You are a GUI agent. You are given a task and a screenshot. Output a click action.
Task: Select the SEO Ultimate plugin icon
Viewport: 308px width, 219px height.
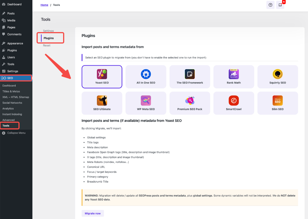tap(102, 100)
